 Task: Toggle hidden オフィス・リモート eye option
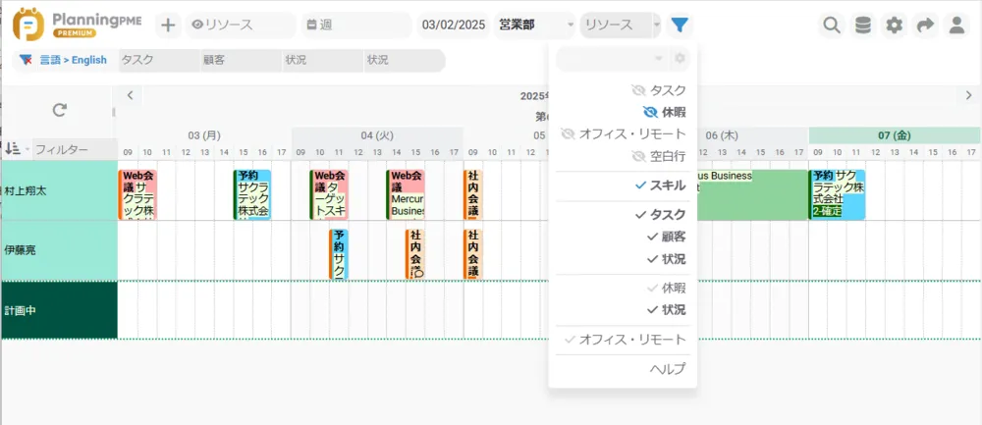pos(624,133)
